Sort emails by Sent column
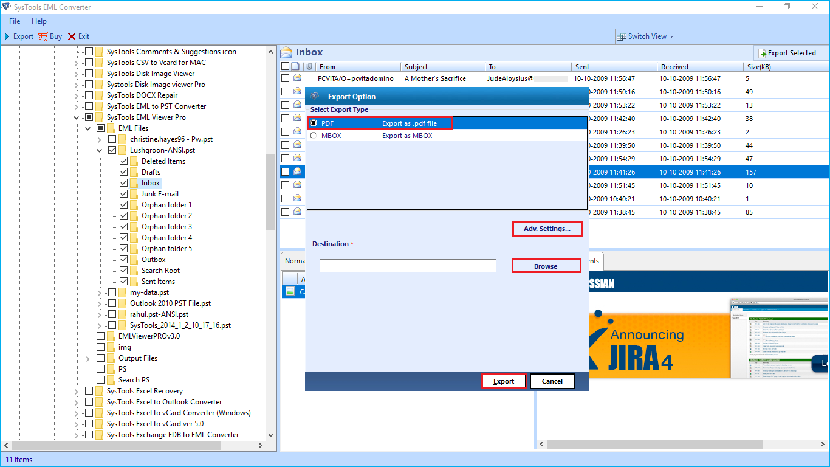 point(614,67)
